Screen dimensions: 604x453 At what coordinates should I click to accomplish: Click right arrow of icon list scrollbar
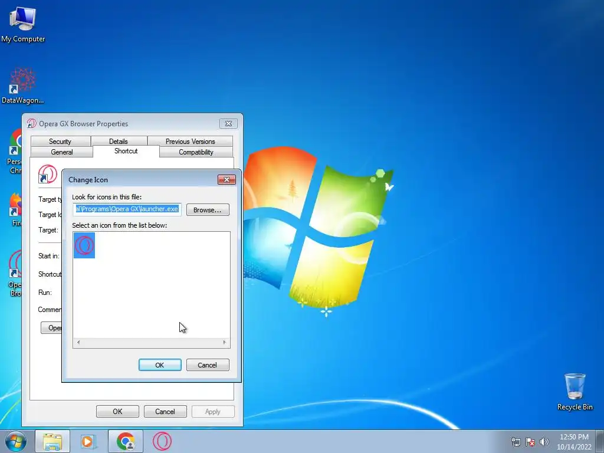[225, 342]
